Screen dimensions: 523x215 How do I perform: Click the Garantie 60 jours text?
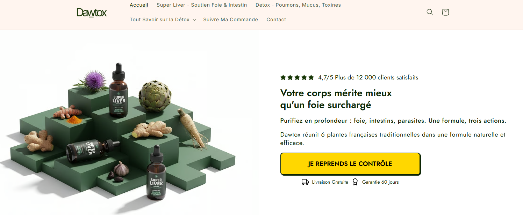coord(380,182)
